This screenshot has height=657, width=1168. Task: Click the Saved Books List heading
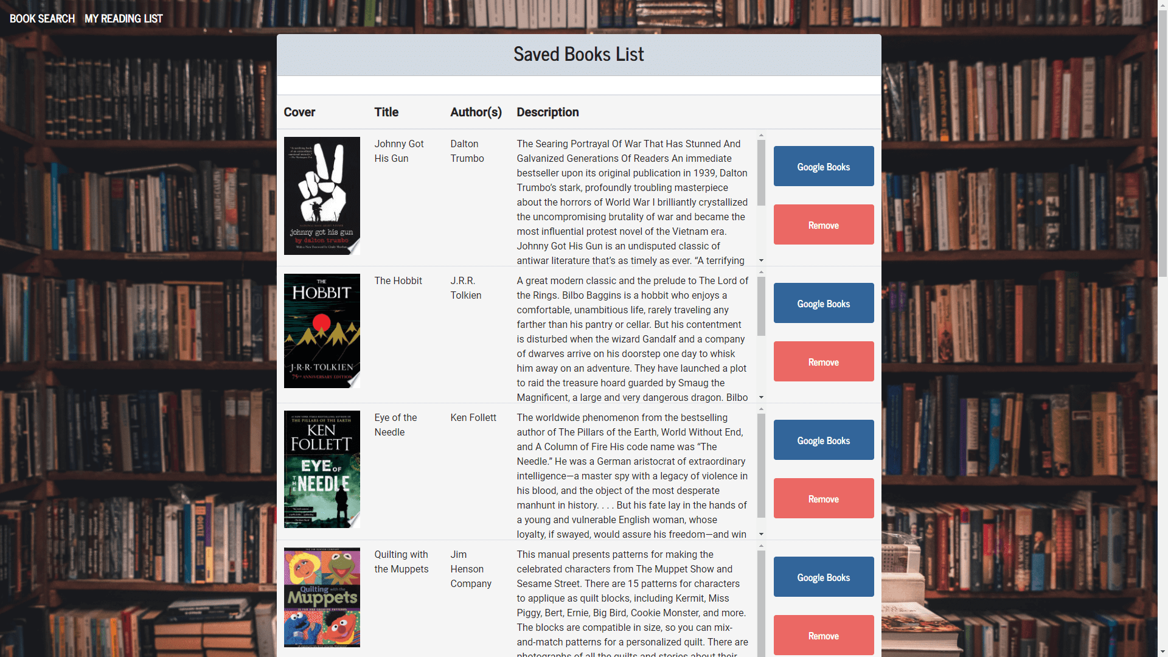click(579, 54)
